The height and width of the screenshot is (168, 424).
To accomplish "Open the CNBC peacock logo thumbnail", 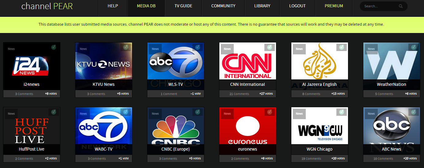I will pos(176,126).
